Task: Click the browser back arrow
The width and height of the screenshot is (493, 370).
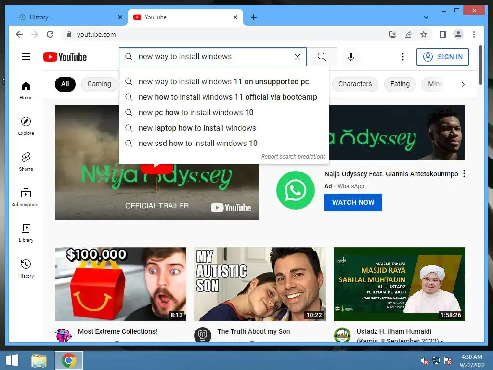Action: pyautogui.click(x=19, y=34)
